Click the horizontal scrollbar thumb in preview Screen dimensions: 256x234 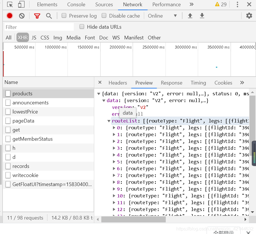(133, 219)
